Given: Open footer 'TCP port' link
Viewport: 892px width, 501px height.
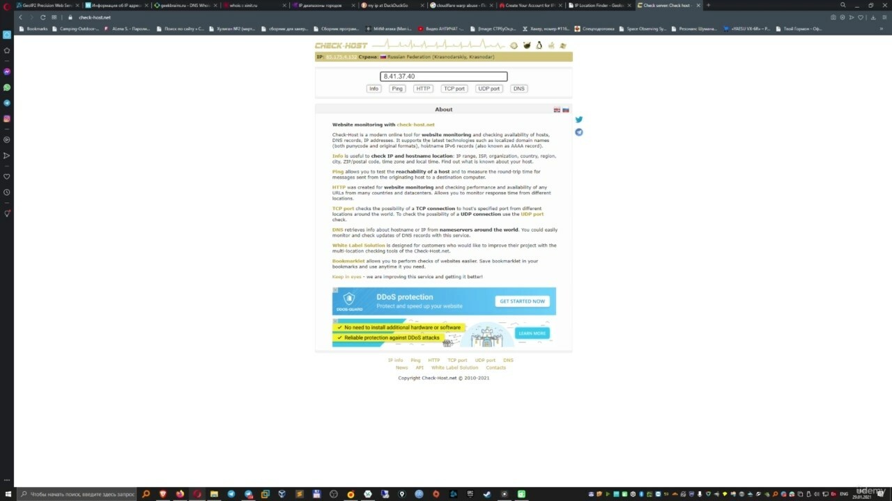Looking at the screenshot, I should (457, 360).
